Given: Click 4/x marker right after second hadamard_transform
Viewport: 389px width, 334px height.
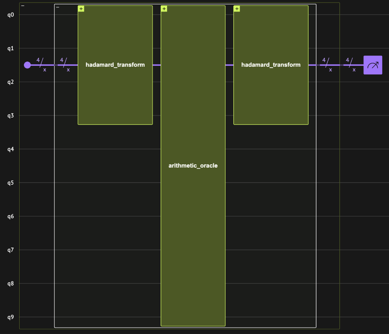Looking at the screenshot, I should [x=327, y=65].
